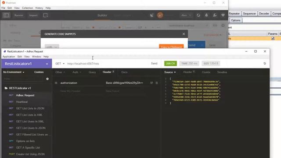281x158 pixels.
Task: Open the Postman Send button arrow dropdown
Action: 202,45
